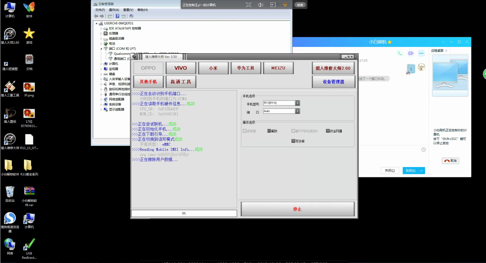Screen dimensions: 486x263
Task: Open the 网络 desktop icon
Action: pyautogui.click(x=10, y=246)
